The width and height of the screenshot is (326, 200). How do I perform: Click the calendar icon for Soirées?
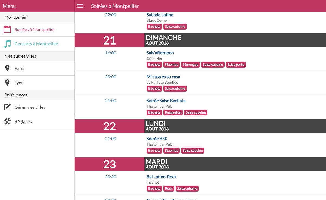click(7, 29)
